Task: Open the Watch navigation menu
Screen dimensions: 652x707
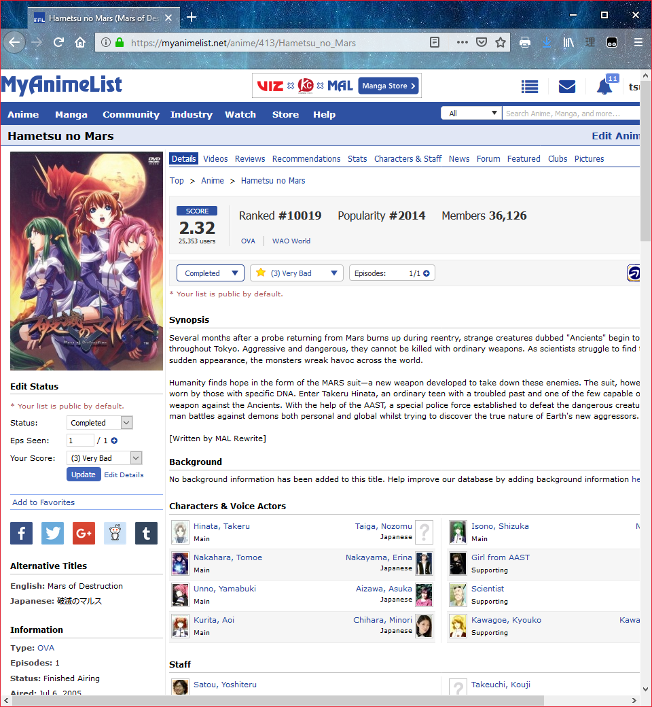Action: tap(240, 114)
